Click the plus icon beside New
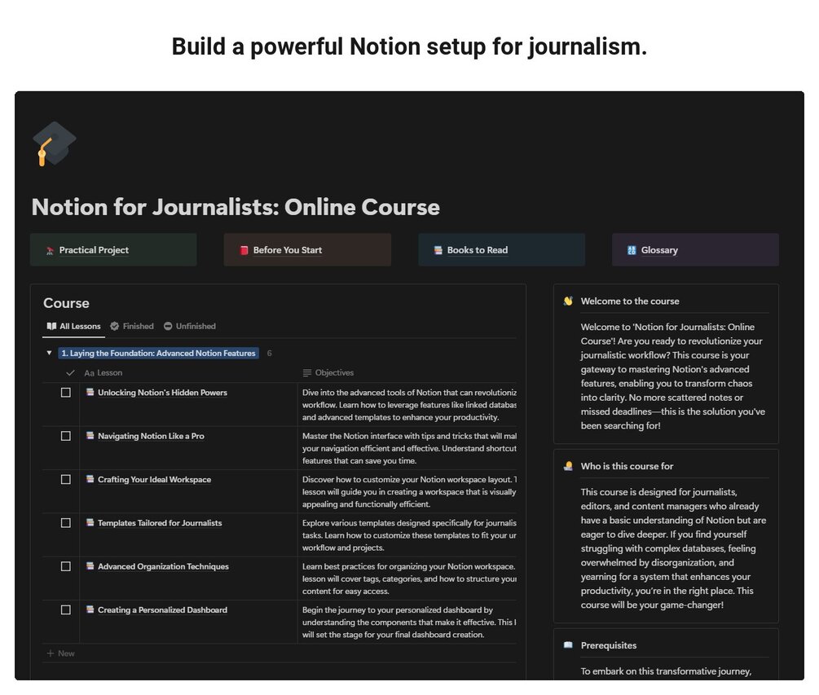Image resolution: width=819 pixels, height=695 pixels. click(x=51, y=653)
